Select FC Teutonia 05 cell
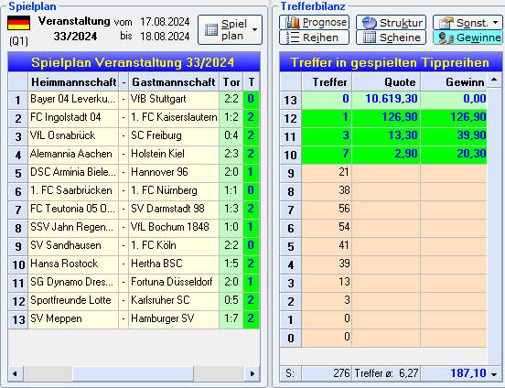 [x=73, y=210]
